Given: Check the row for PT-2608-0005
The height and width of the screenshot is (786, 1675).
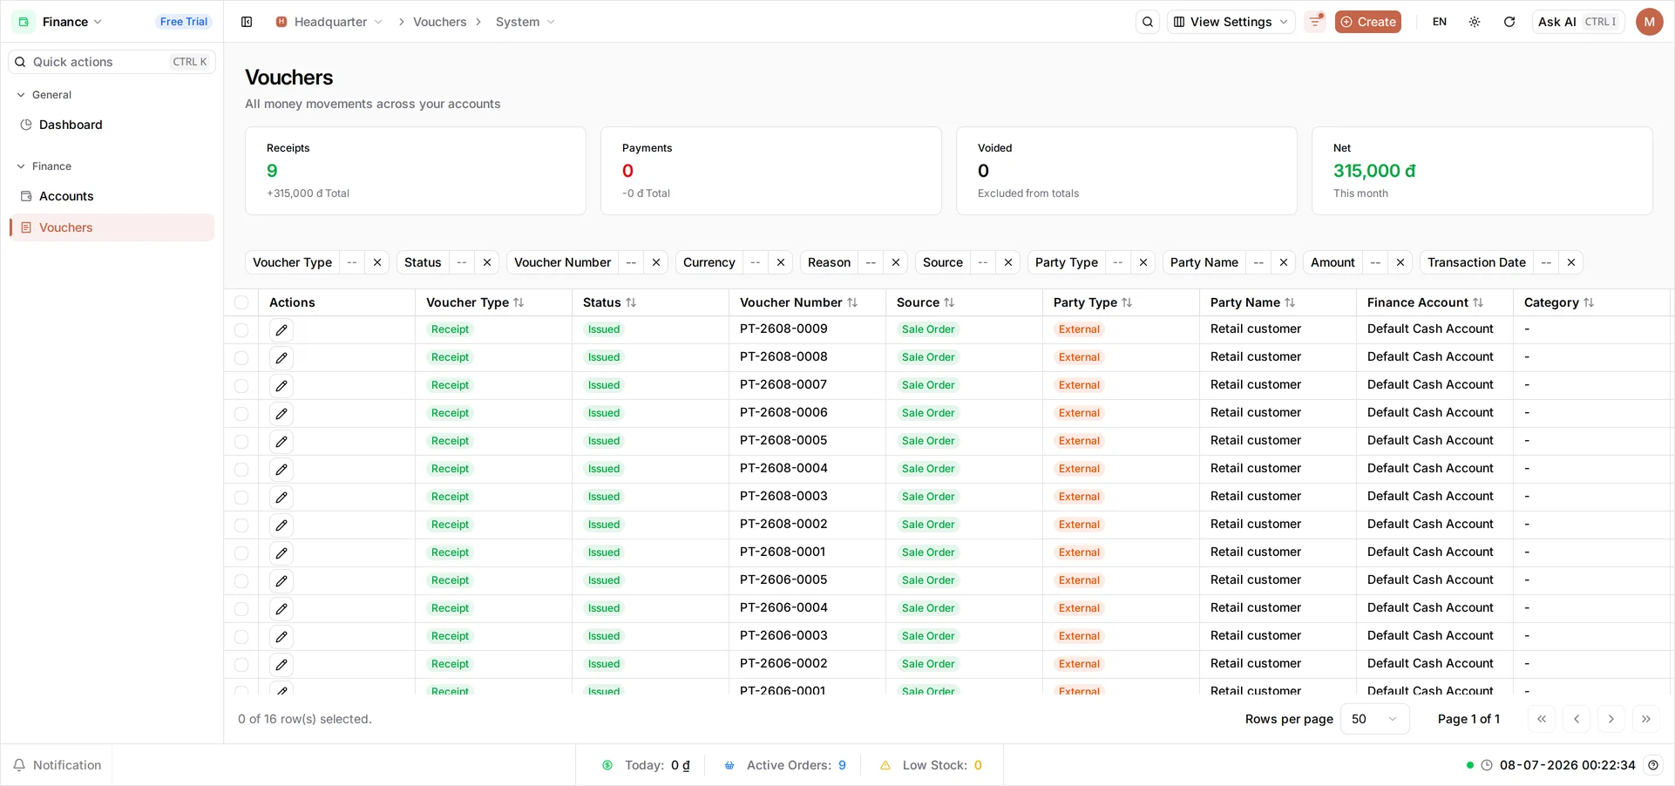Looking at the screenshot, I should [x=241, y=442].
